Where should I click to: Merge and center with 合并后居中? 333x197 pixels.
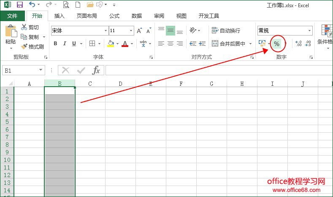tap(229, 44)
